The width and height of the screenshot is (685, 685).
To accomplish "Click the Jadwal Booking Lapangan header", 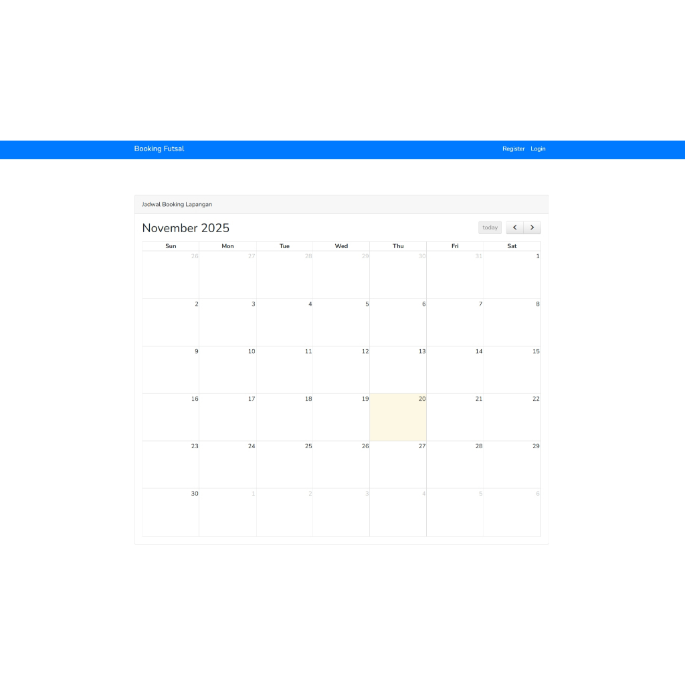I will point(176,204).
